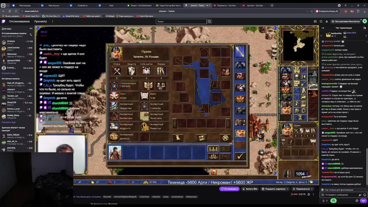Click the Мана spell scroll icon

coord(144,96)
